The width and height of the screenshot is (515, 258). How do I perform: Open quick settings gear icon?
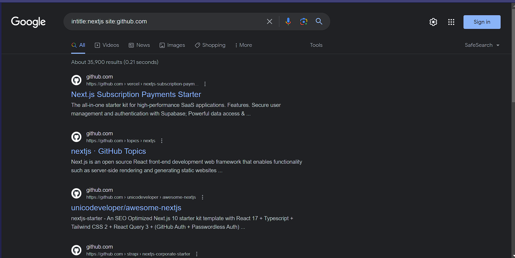click(433, 22)
